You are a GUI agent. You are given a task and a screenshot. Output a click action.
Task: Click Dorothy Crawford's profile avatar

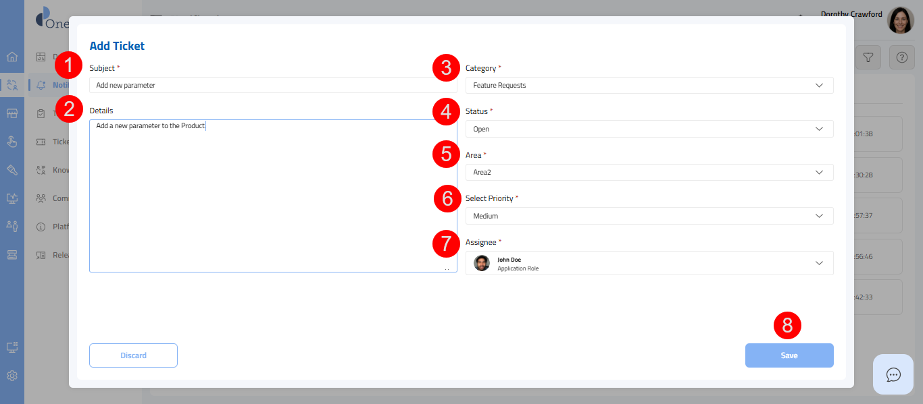(900, 21)
